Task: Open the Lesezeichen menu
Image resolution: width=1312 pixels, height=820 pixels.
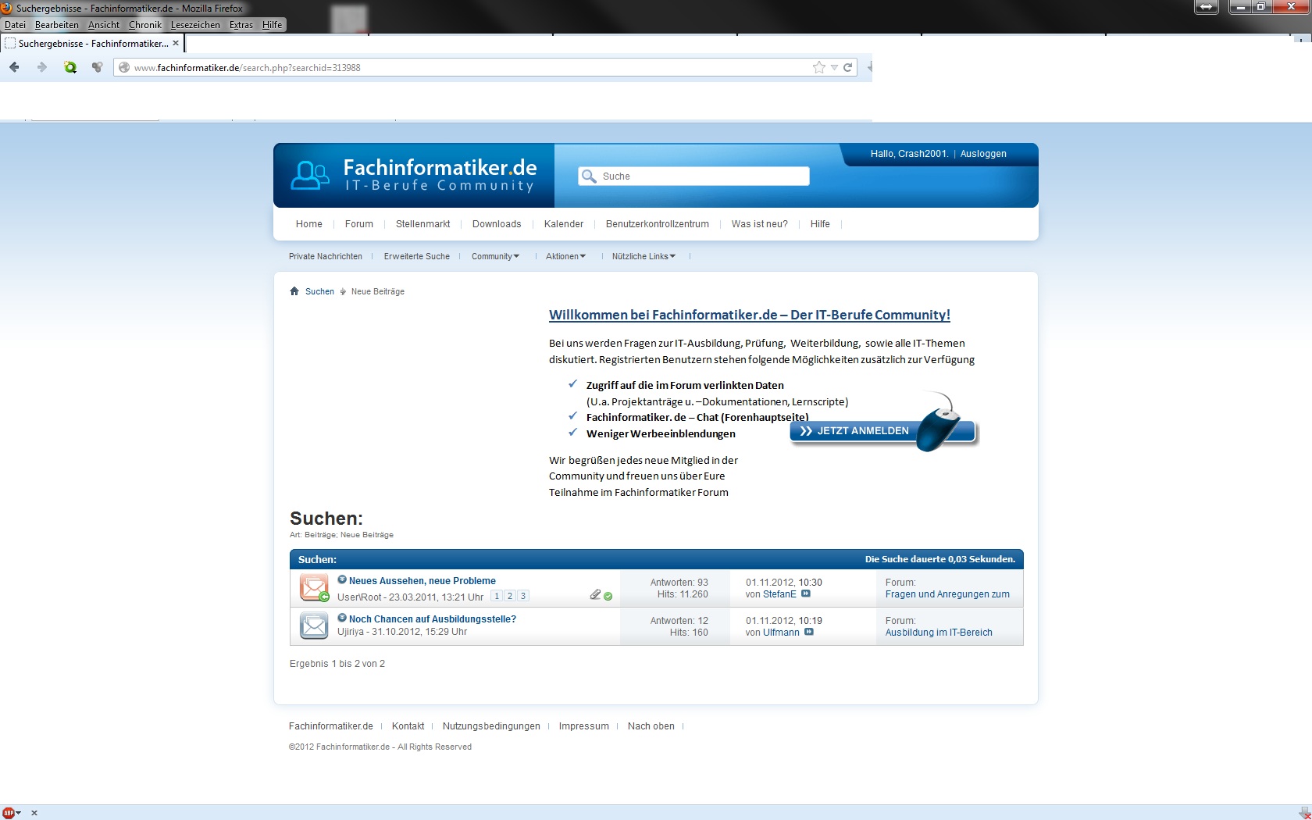Action: pyautogui.click(x=195, y=24)
